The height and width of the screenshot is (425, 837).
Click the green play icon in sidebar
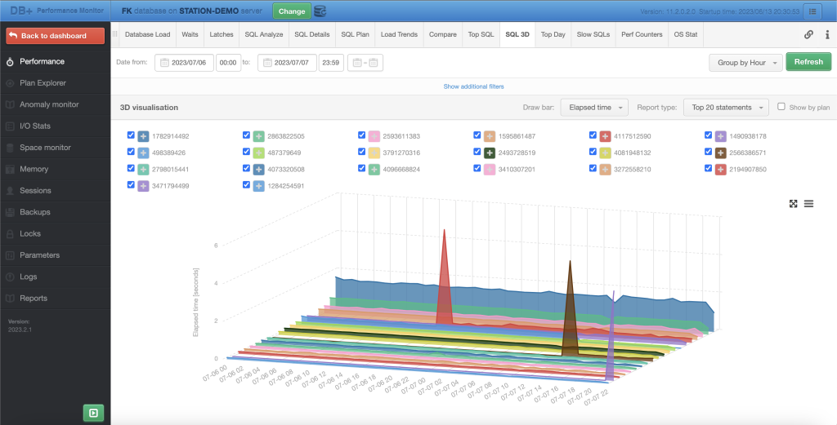tap(93, 412)
